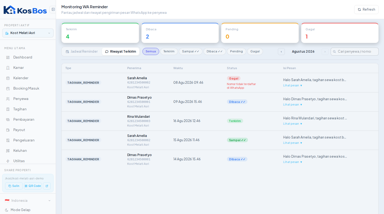
Task: Expand Lihat pesan for Rina Wulandari
Action: (x=293, y=124)
